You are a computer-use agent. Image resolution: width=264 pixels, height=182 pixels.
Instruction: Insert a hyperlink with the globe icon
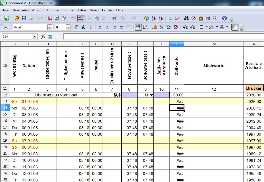click(146, 18)
